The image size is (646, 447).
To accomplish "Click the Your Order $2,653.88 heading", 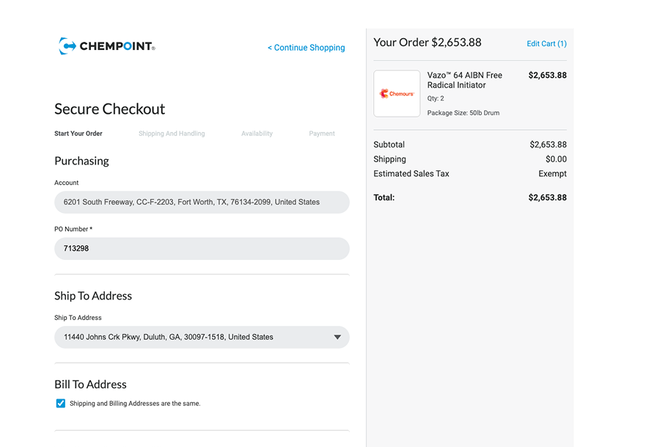I will [x=427, y=43].
